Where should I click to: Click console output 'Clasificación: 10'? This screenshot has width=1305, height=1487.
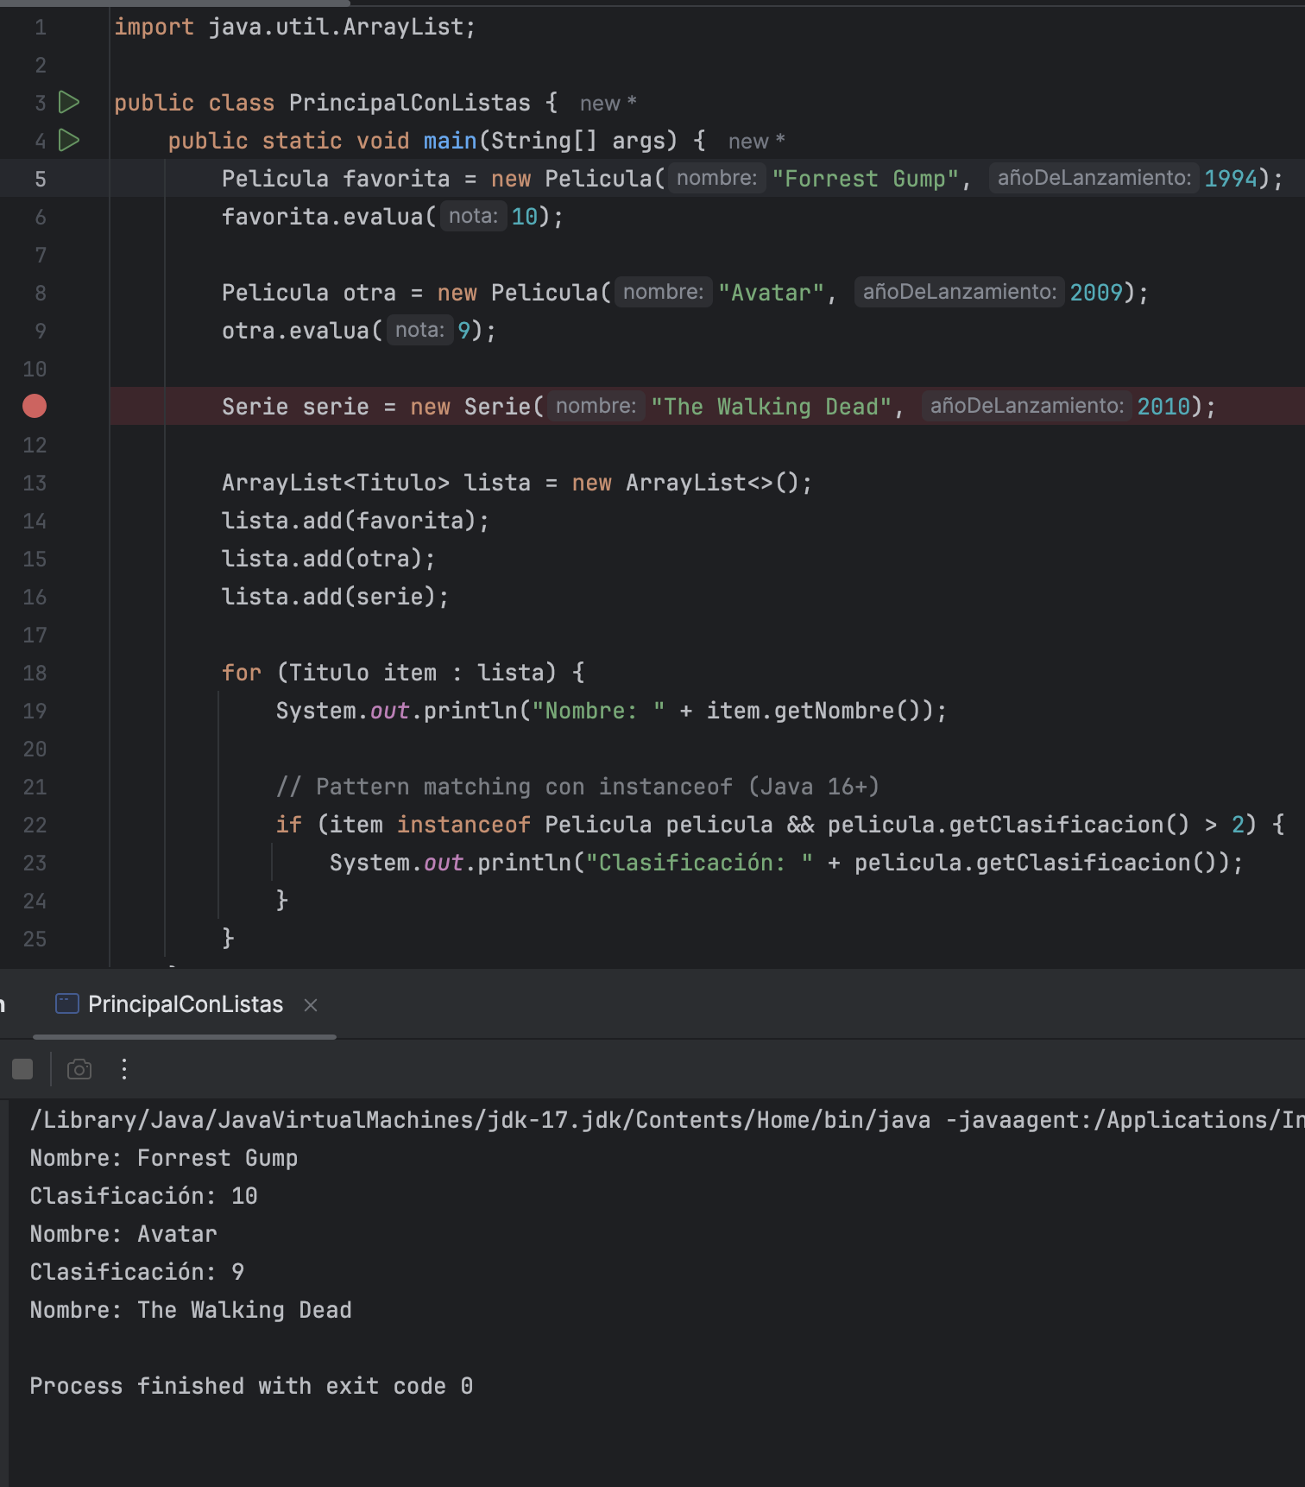[143, 1196]
